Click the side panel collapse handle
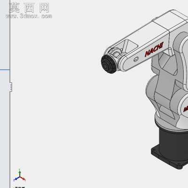The height and width of the screenshot is (188, 188). click(x=11, y=87)
